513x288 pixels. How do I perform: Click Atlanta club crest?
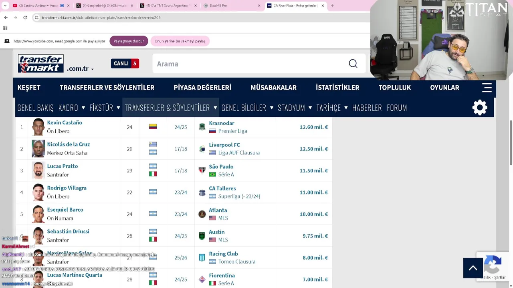coord(202,214)
